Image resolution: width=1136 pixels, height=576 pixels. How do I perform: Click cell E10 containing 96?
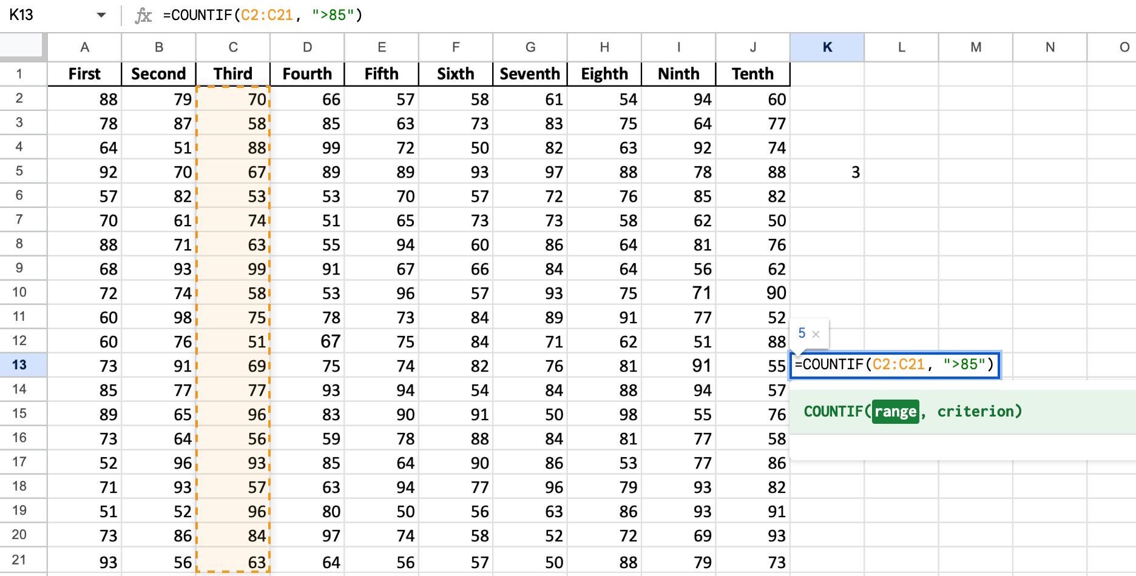382,293
